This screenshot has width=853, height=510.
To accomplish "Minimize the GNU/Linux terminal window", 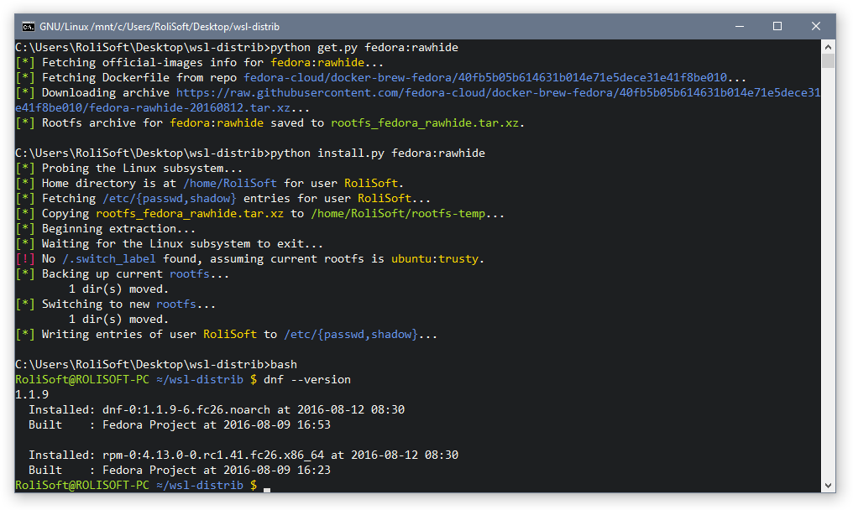I will 740,26.
